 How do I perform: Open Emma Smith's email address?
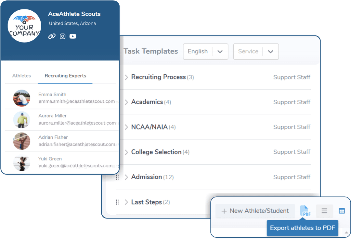[x=76, y=101]
